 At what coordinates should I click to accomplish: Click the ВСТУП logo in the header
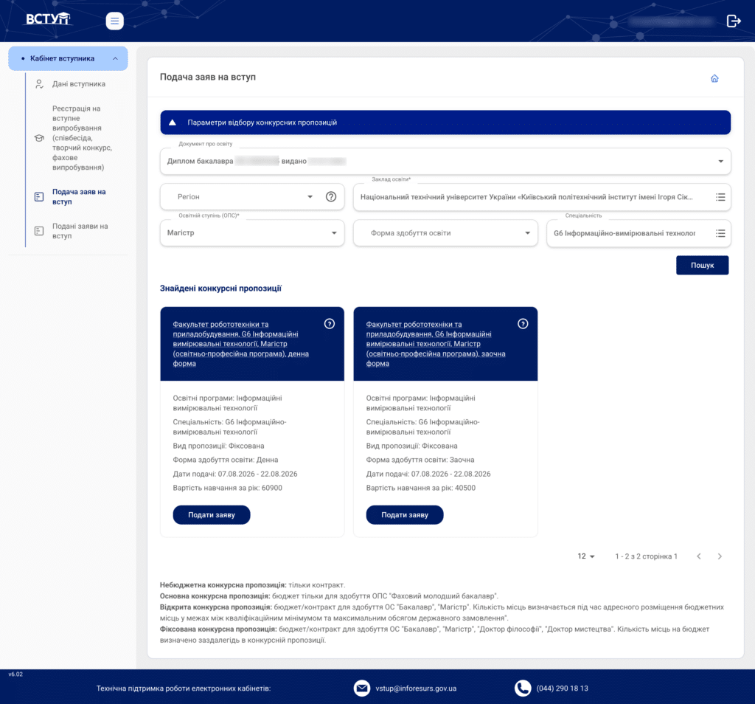(x=48, y=18)
